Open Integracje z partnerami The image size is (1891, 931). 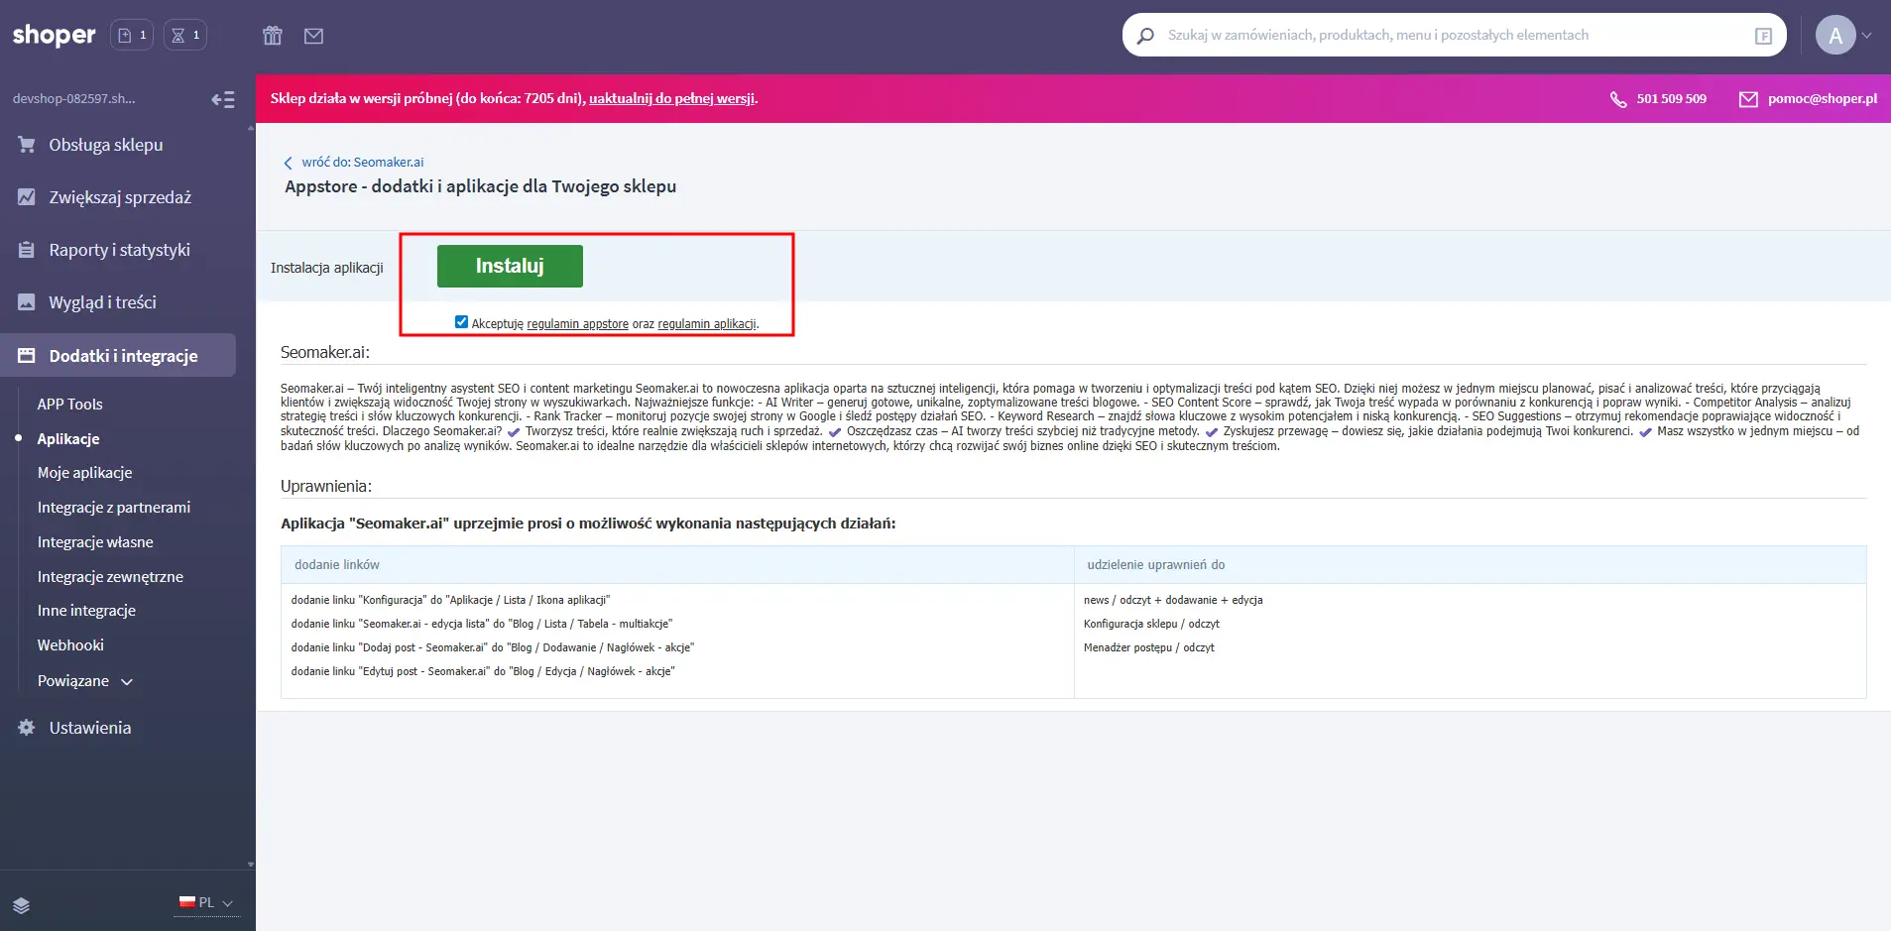click(x=114, y=508)
